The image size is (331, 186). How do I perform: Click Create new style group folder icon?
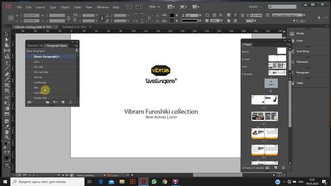point(48,102)
